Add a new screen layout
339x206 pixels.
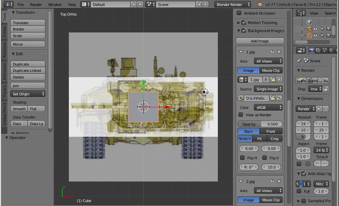(134, 4)
